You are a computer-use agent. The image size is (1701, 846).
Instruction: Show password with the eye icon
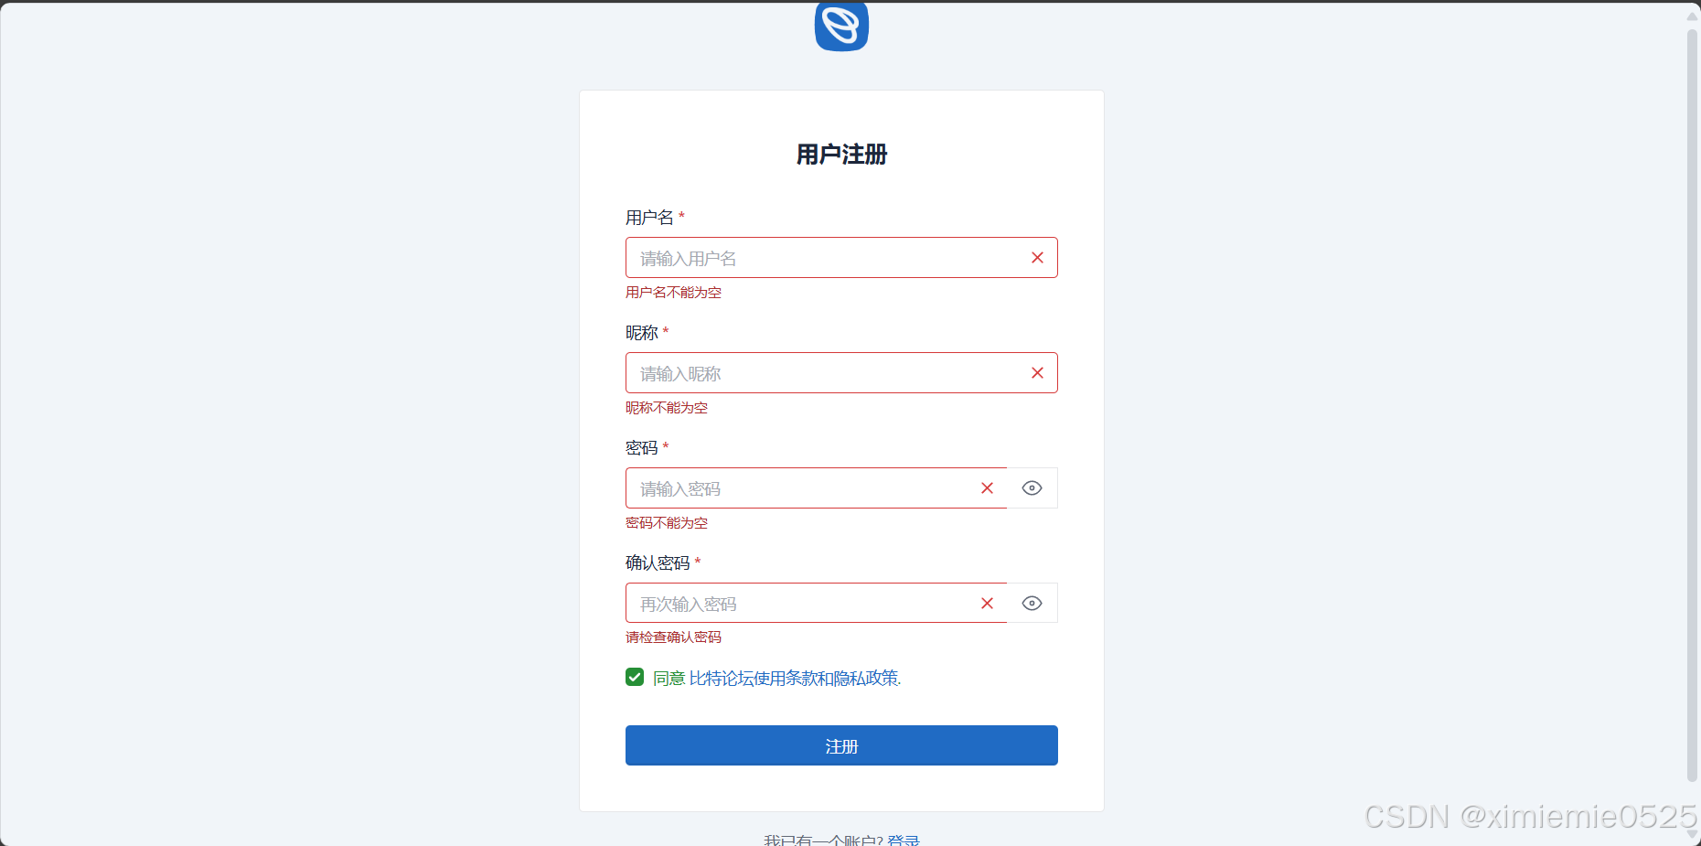[x=1032, y=488]
